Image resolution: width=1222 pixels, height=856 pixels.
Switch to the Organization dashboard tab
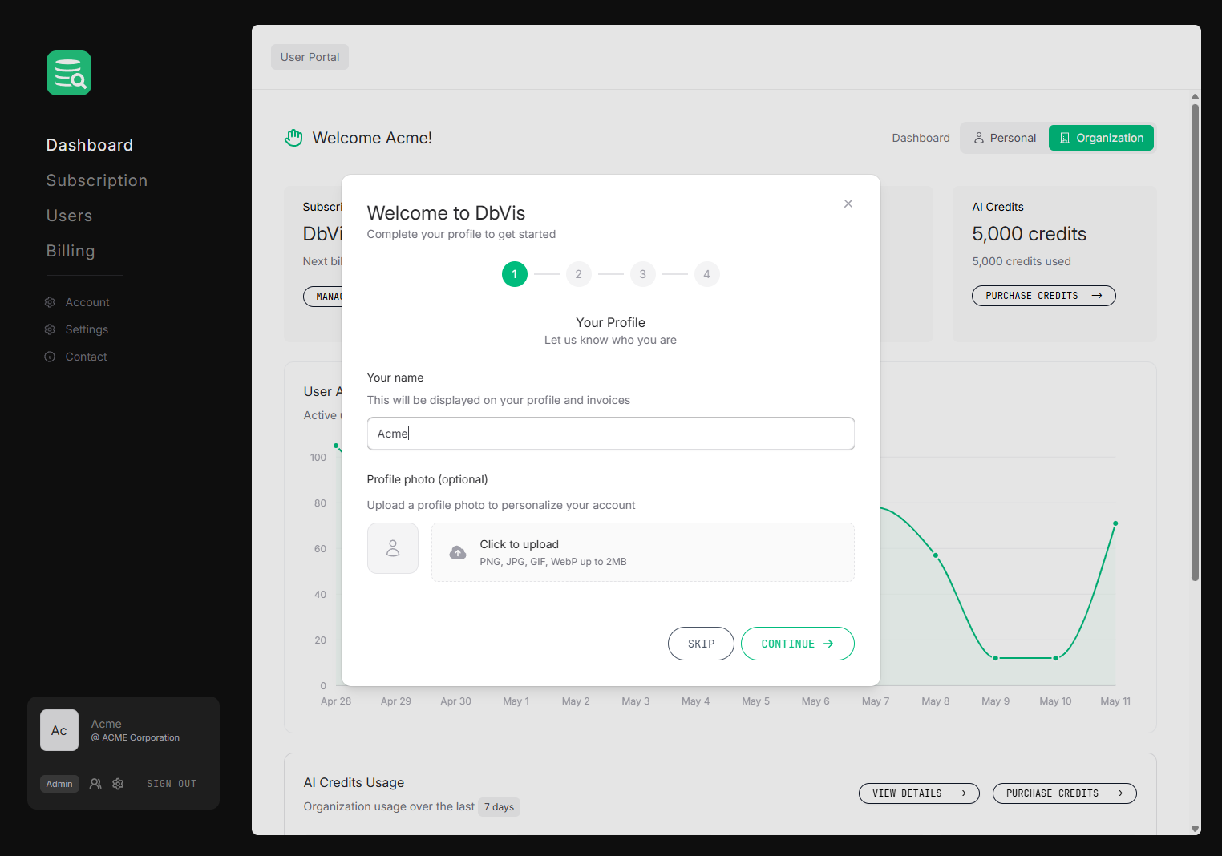1102,138
